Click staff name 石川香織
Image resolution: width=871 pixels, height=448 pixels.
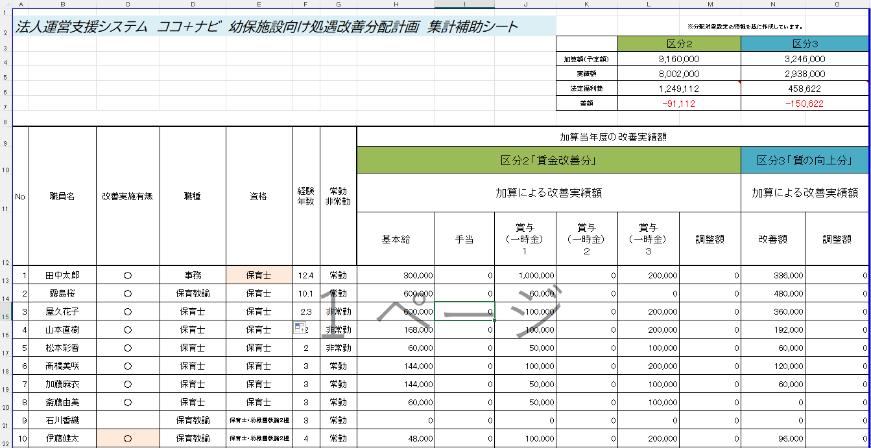point(62,420)
